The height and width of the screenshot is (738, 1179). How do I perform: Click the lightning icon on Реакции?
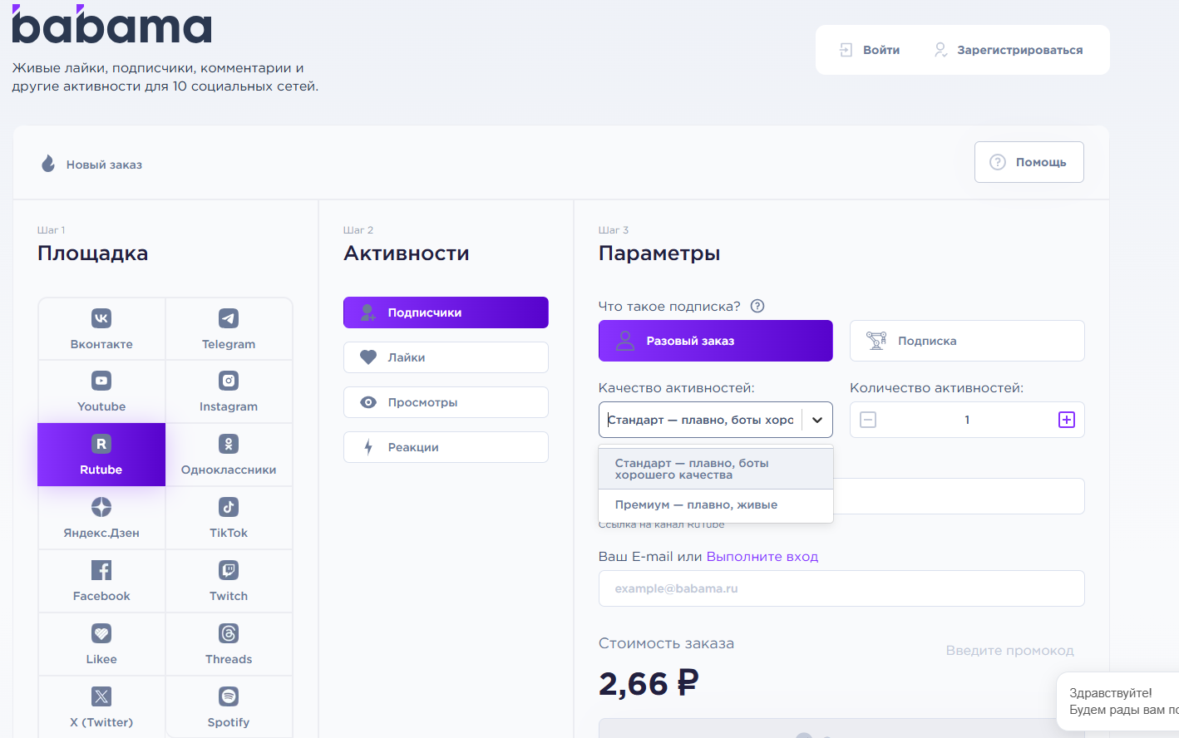point(368,447)
